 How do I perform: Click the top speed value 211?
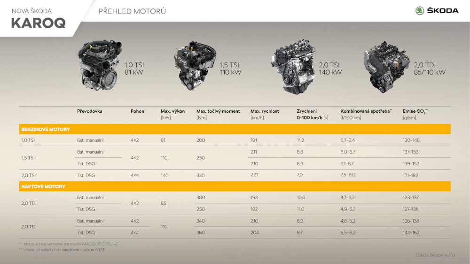tap(254, 152)
